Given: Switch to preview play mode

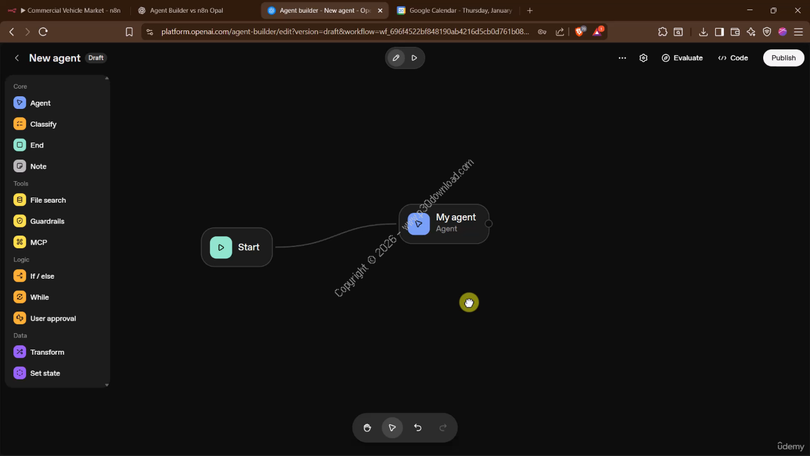Looking at the screenshot, I should click(414, 58).
